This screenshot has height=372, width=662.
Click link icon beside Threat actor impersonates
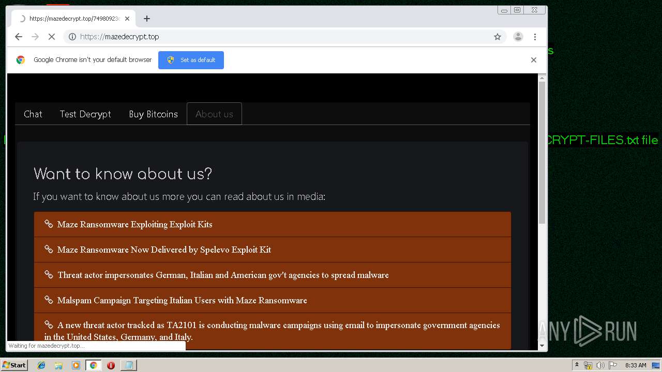click(x=49, y=274)
